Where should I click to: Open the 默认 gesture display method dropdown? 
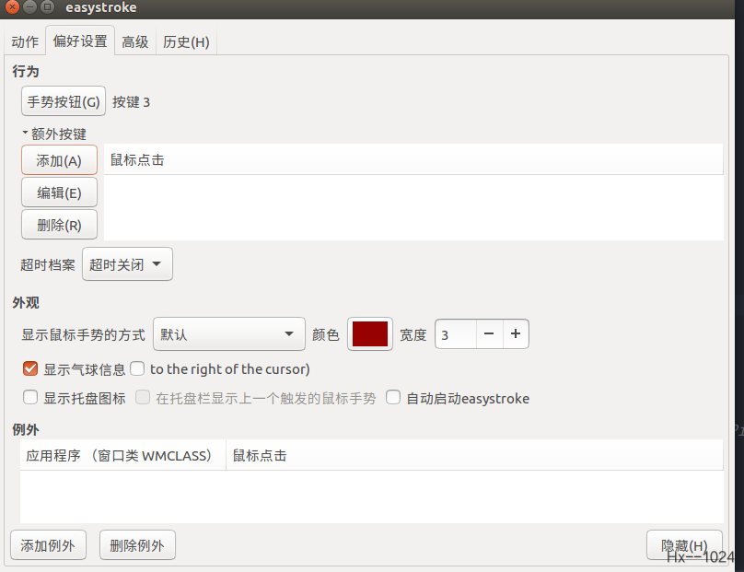click(228, 334)
